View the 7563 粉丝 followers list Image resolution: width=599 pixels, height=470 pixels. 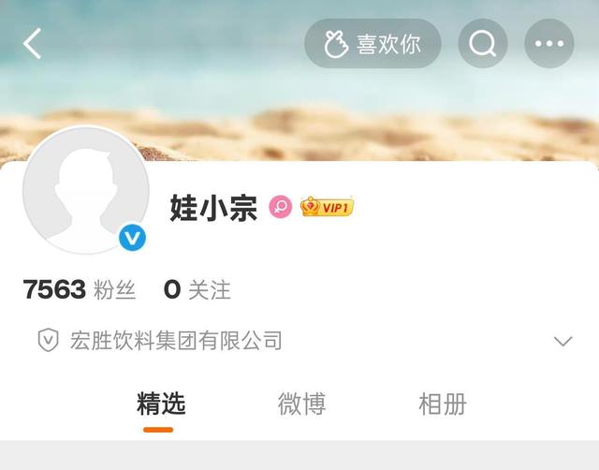(79, 289)
